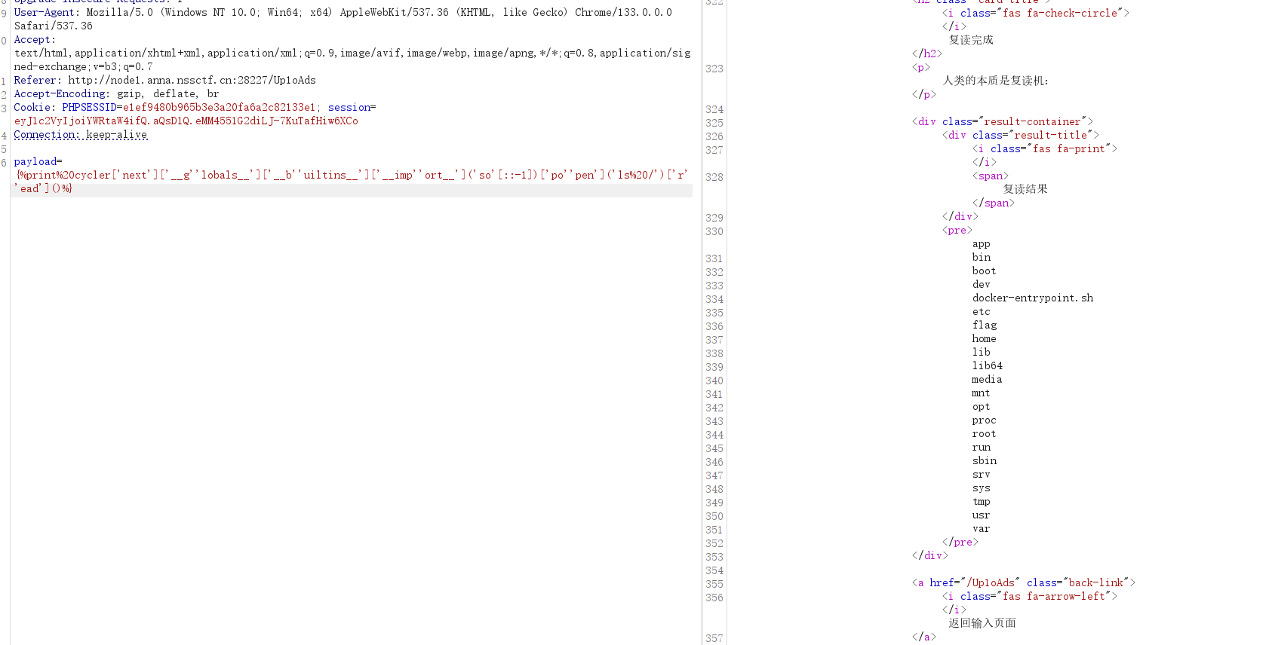Click the closing </pre> tag

pyautogui.click(x=960, y=542)
